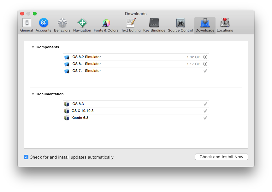Click the Xcode 6.3 installed checkmark
The height and width of the screenshot is (192, 272).
tap(205, 118)
